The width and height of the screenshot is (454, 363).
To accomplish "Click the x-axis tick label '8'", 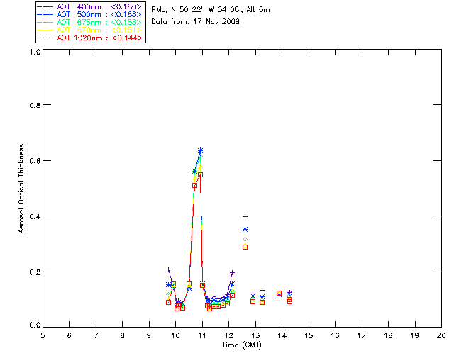I will pos(123,335).
